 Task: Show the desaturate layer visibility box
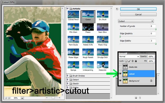pos(120,67)
